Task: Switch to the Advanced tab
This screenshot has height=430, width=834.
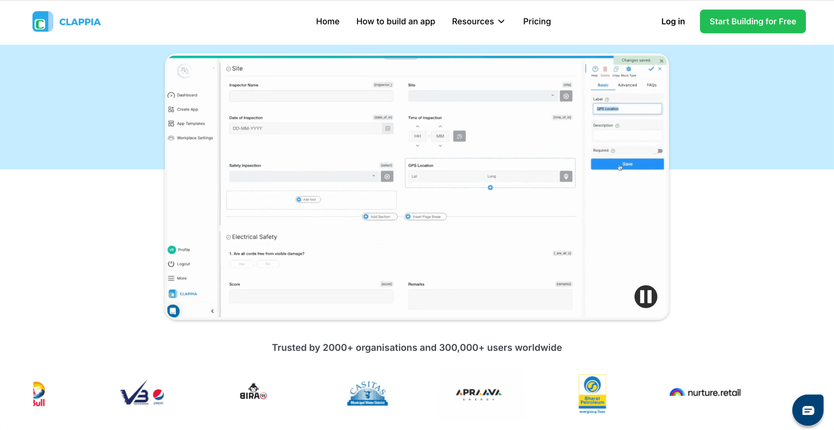Action: click(x=628, y=85)
